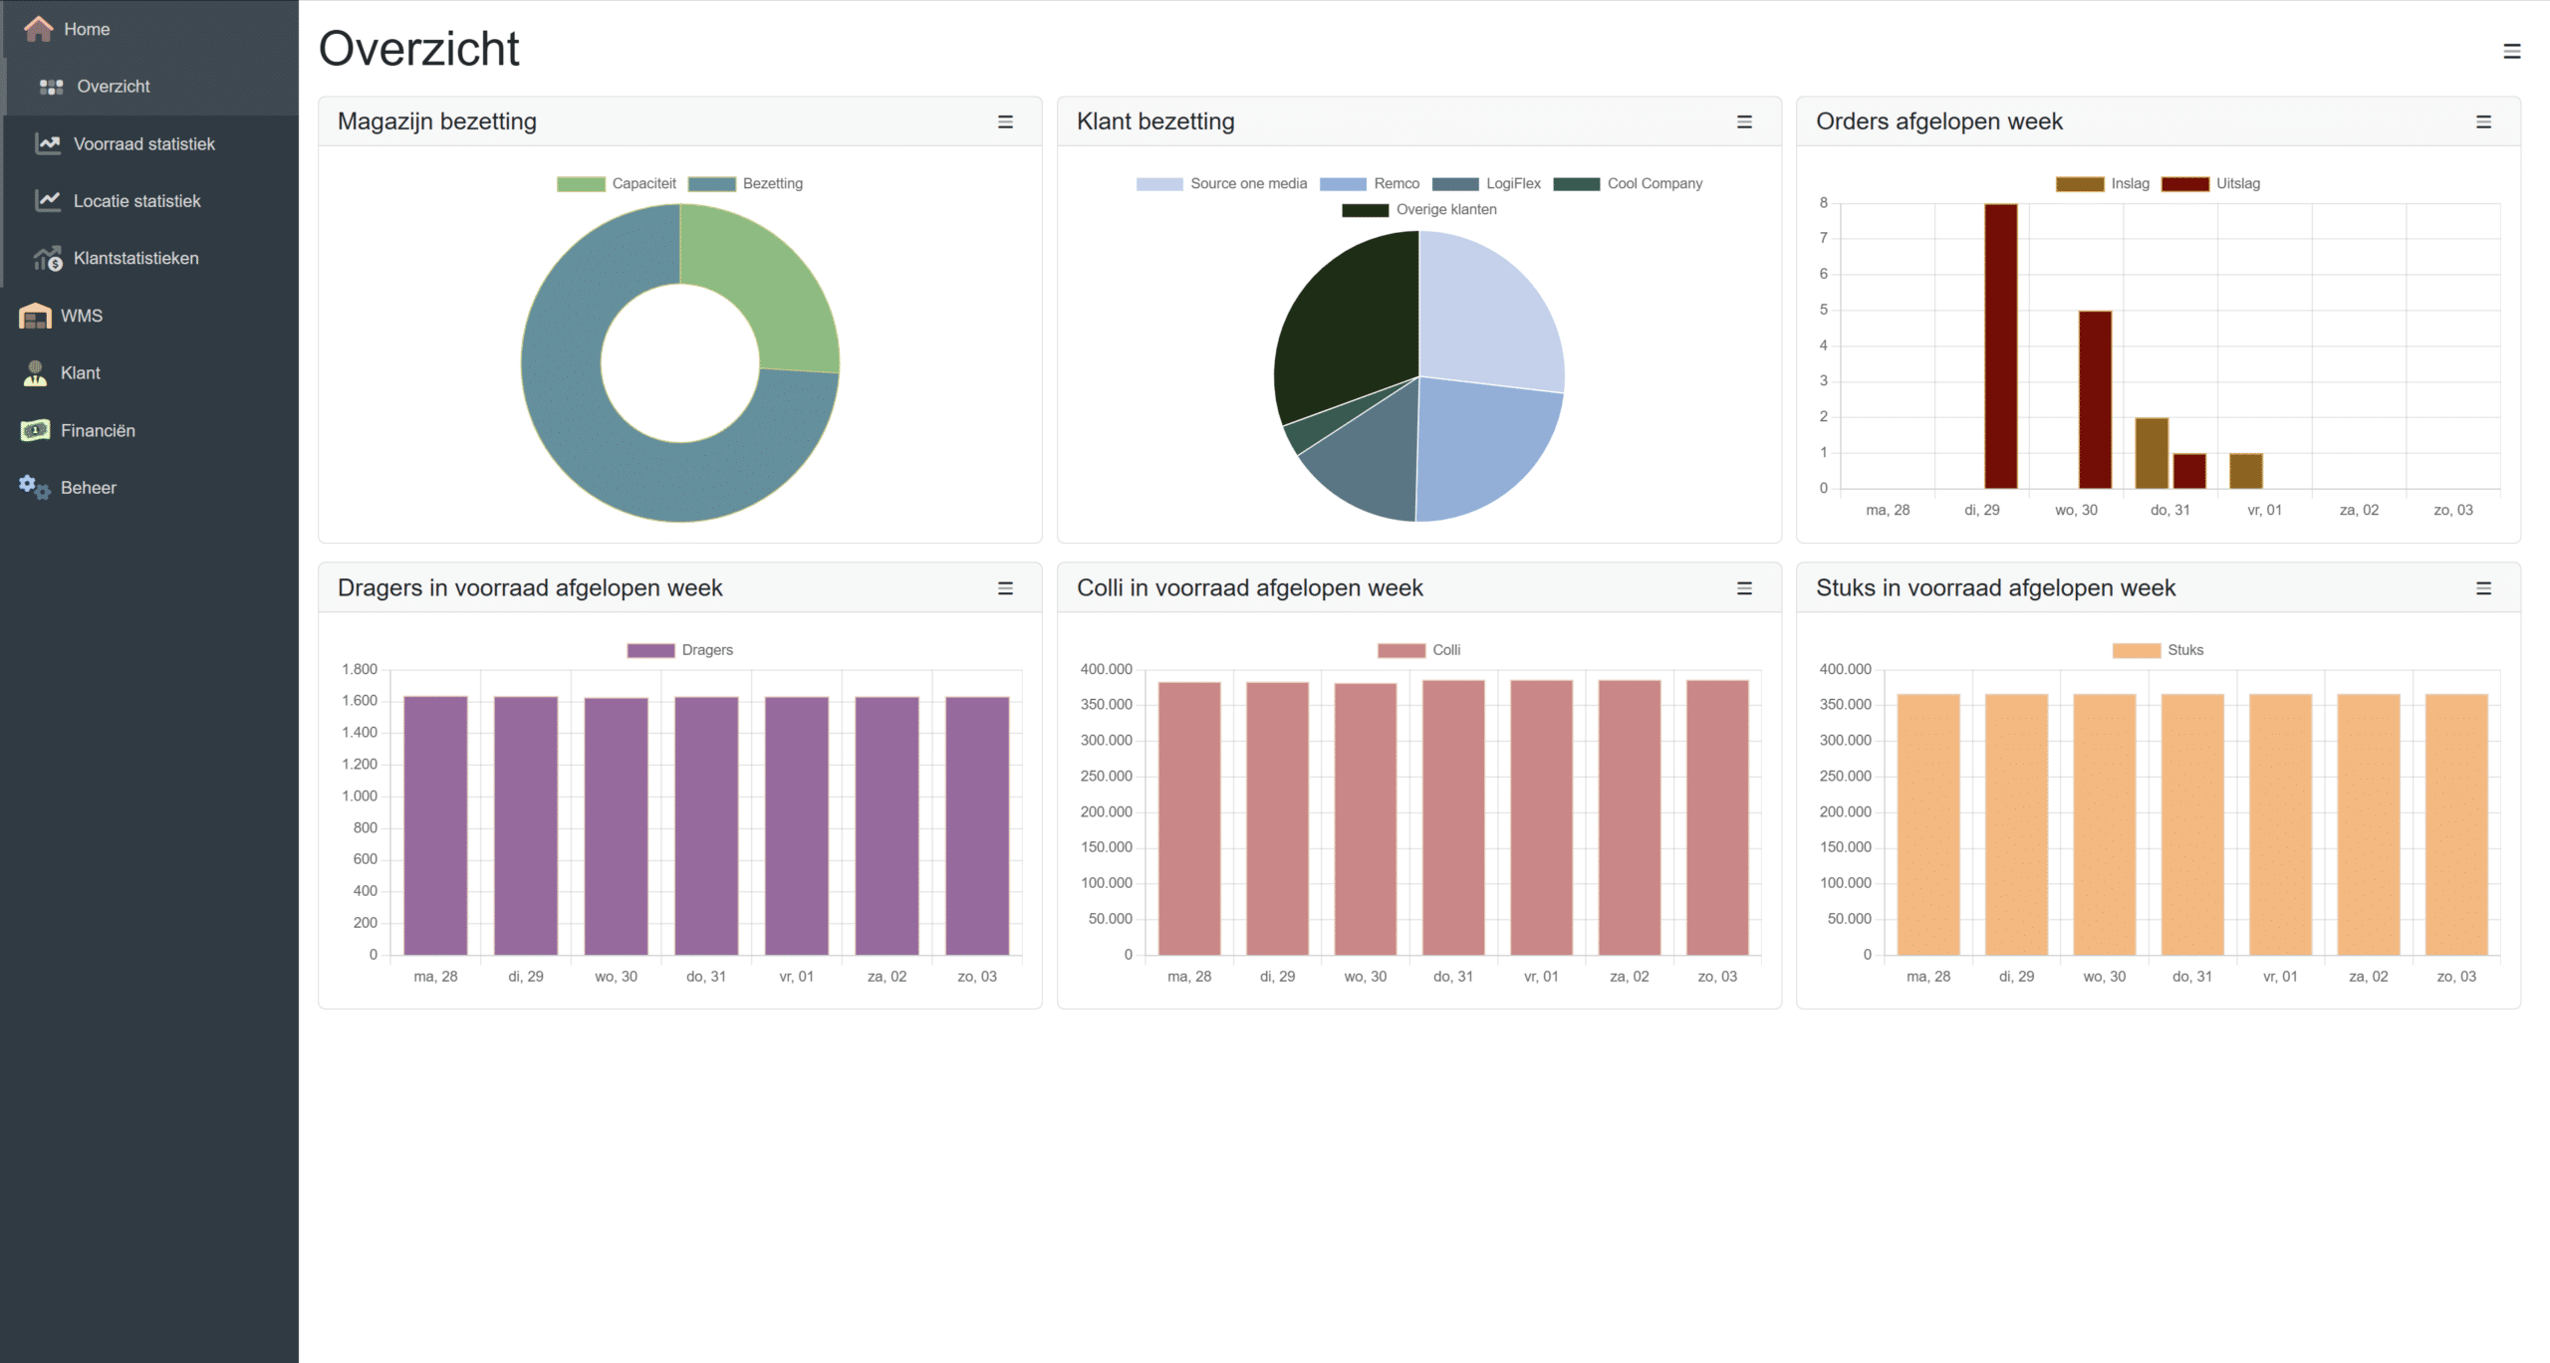Open Voorraad statistiek chart icon
Image resolution: width=2550 pixels, height=1363 pixels.
click(x=48, y=143)
